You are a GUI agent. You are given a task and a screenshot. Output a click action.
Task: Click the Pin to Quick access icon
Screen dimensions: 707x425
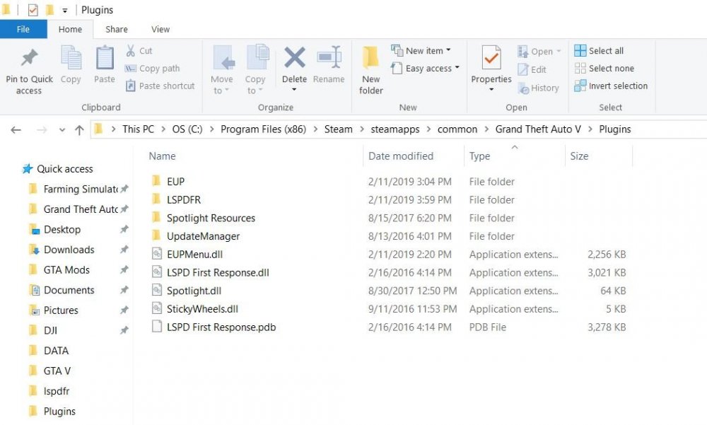[28, 63]
